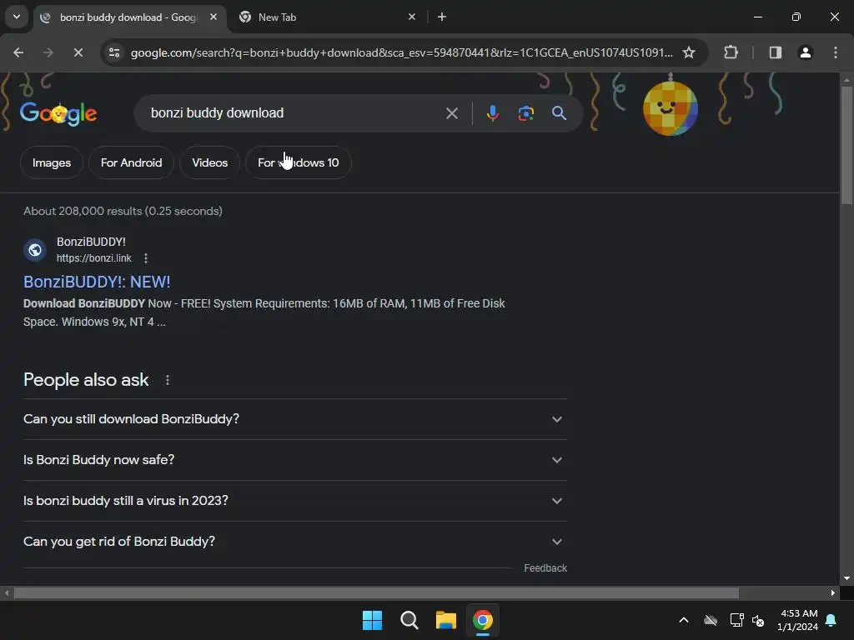Open a new browser tab with plus
854x640 pixels.
click(442, 17)
